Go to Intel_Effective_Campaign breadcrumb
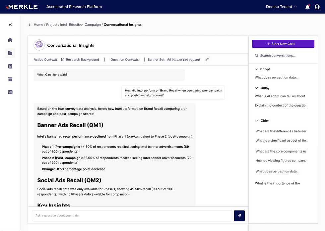 point(80,24)
